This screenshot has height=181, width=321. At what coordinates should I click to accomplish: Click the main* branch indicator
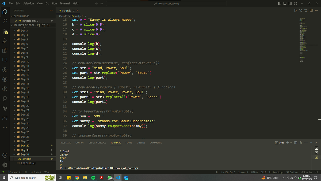coord(13,172)
